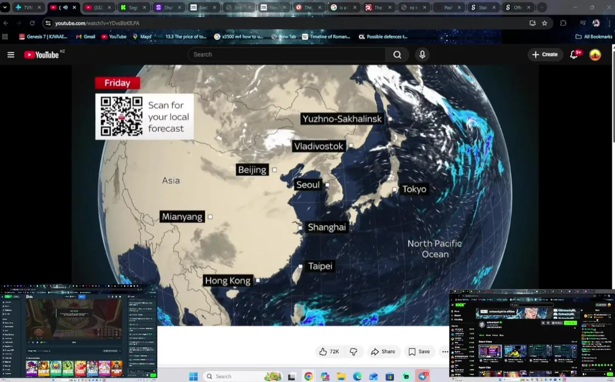Switch to the Stak tab
Viewport: 615px width, 382px height.
[484, 7]
